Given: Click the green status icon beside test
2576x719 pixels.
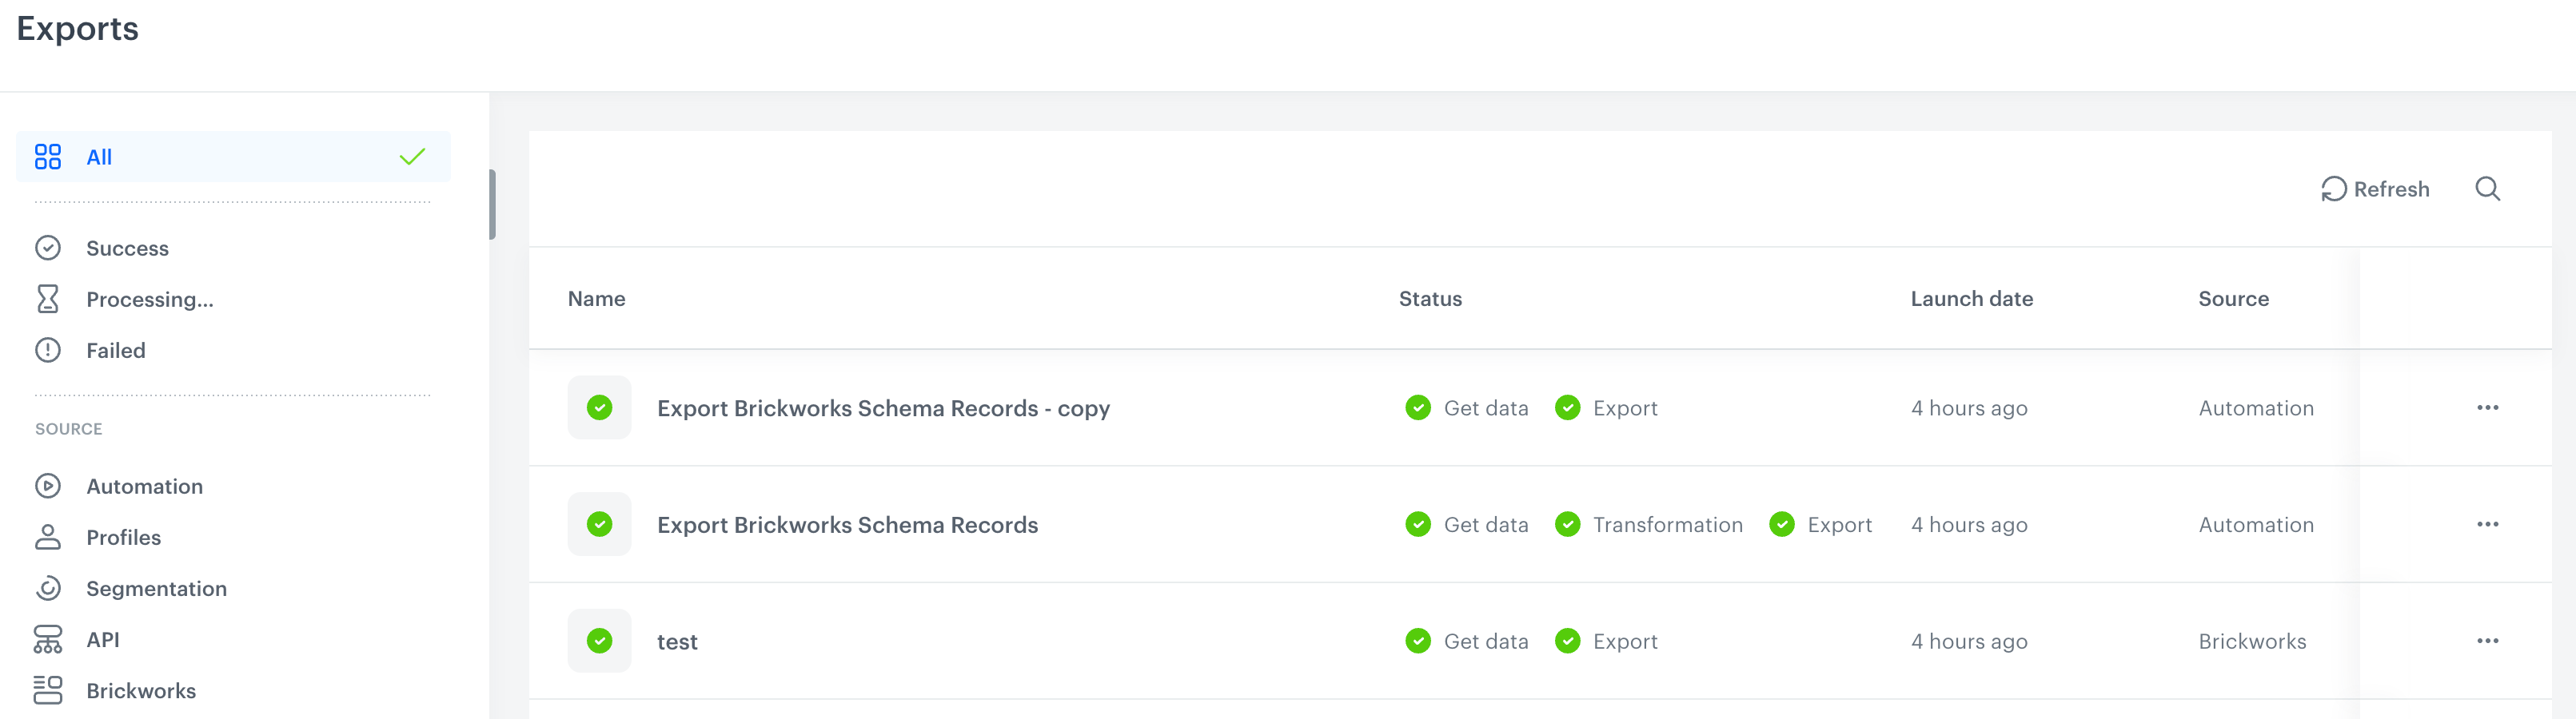Looking at the screenshot, I should click(599, 640).
